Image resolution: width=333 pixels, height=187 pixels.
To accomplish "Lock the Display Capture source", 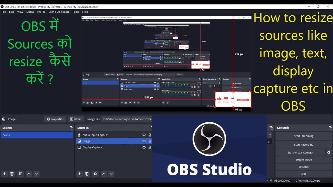I will pyautogui.click(x=150, y=147).
